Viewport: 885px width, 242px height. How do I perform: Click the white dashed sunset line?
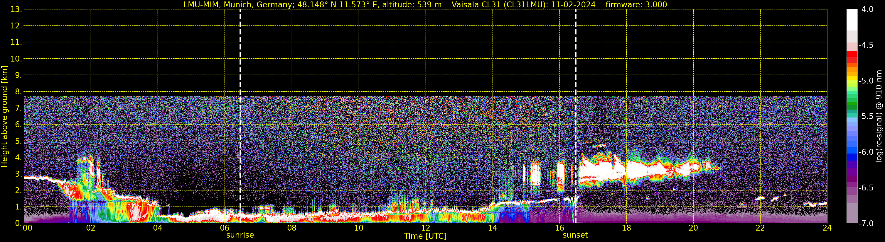(x=576, y=51)
